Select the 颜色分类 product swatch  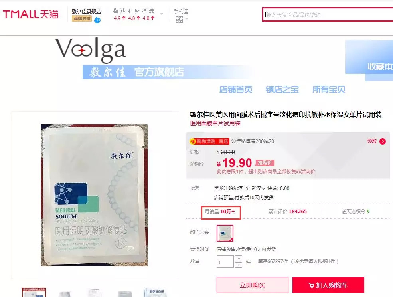pyautogui.click(x=225, y=233)
